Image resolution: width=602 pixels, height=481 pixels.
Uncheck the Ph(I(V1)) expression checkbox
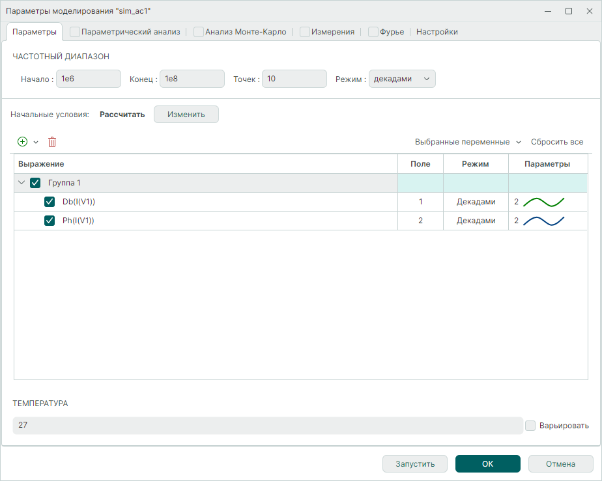click(x=50, y=221)
